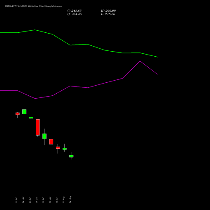Click the red candle for 30 Jul

[x=51, y=142]
